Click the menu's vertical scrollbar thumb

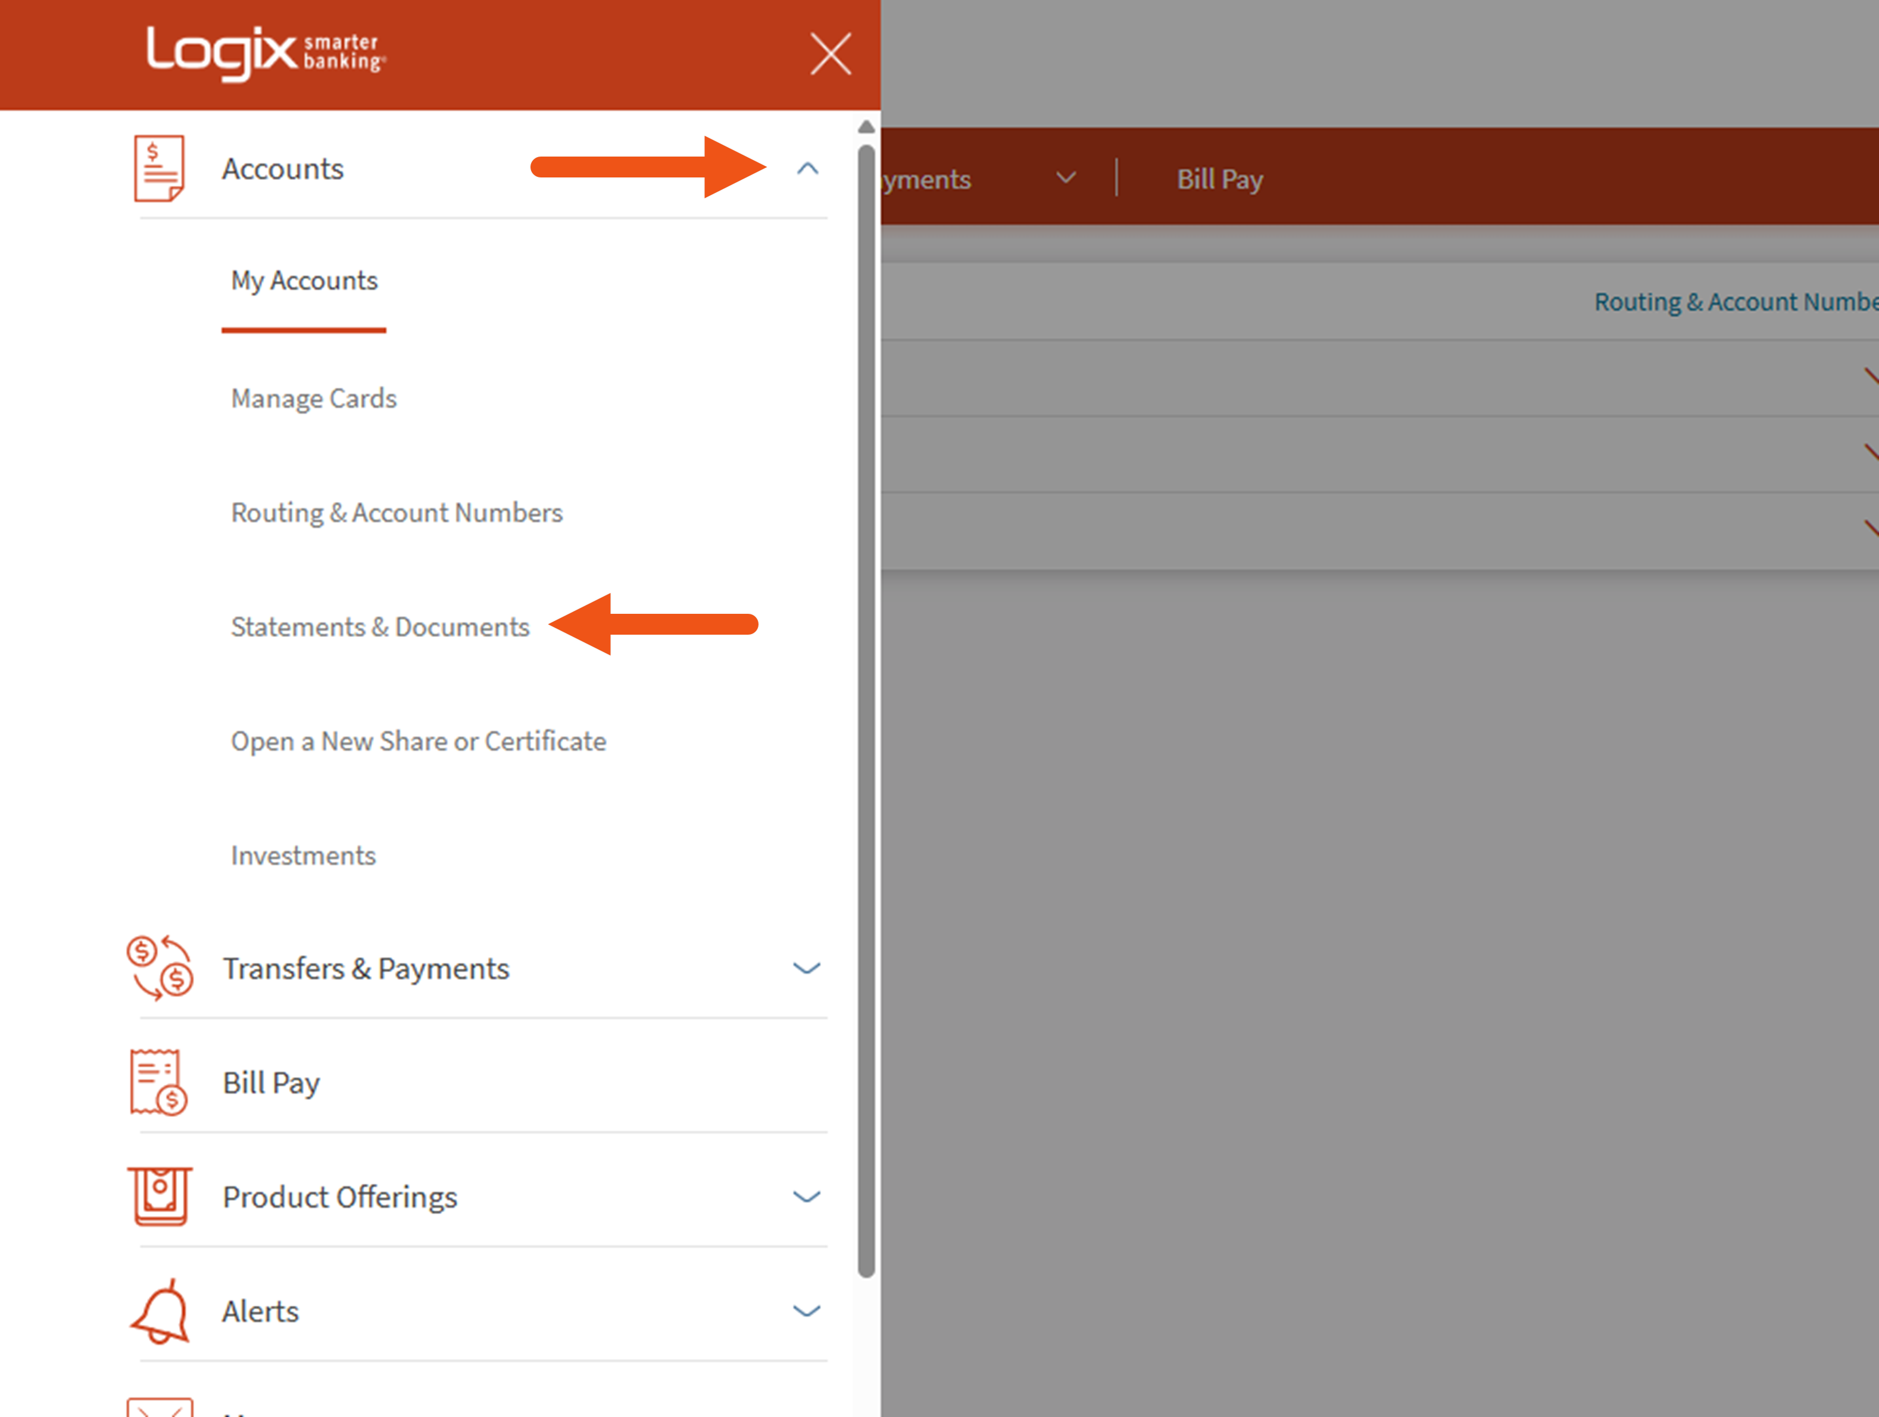pos(866,710)
